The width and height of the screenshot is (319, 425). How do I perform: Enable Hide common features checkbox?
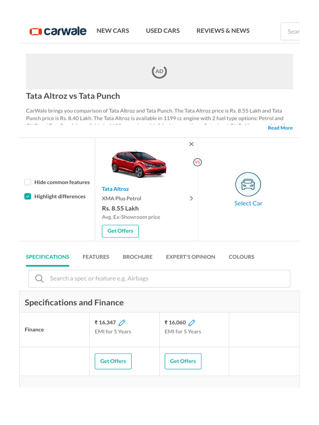[28, 182]
